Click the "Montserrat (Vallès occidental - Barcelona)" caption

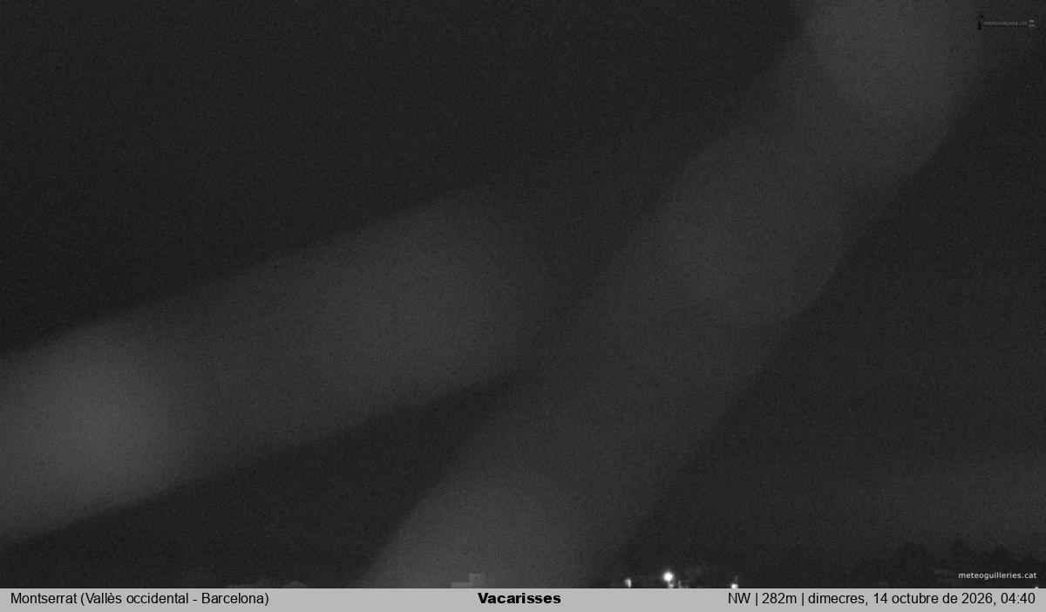139,599
